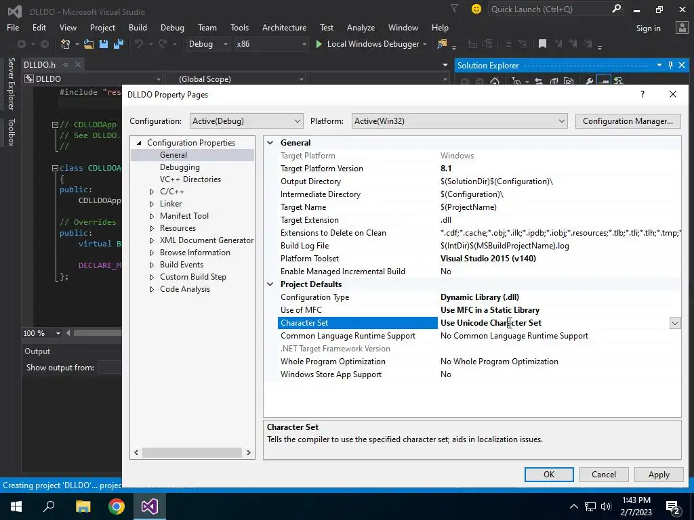Screen dimensions: 694x520
Task: Click the Navigate Forward toolbar arrow
Action: coord(44,44)
